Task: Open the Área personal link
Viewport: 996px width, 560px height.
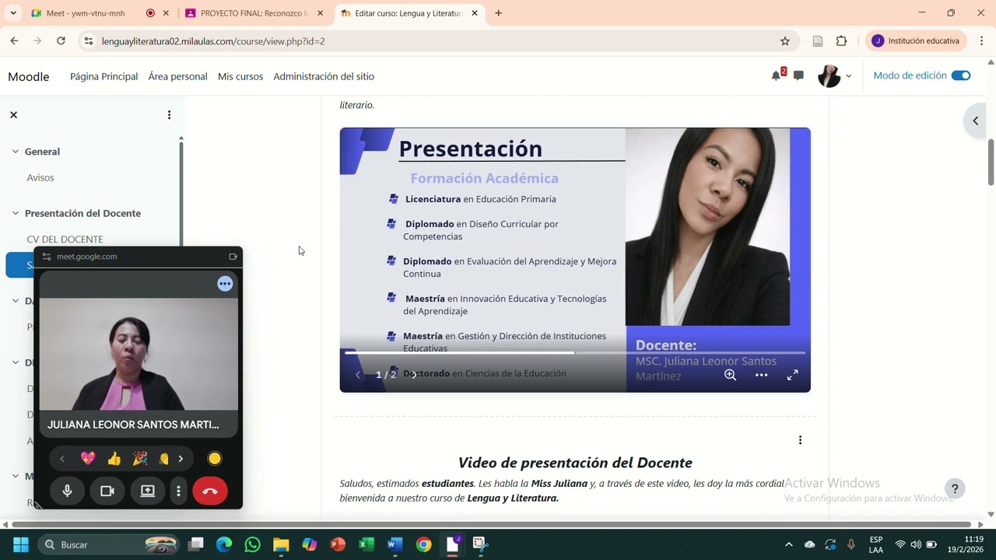Action: pyautogui.click(x=177, y=76)
